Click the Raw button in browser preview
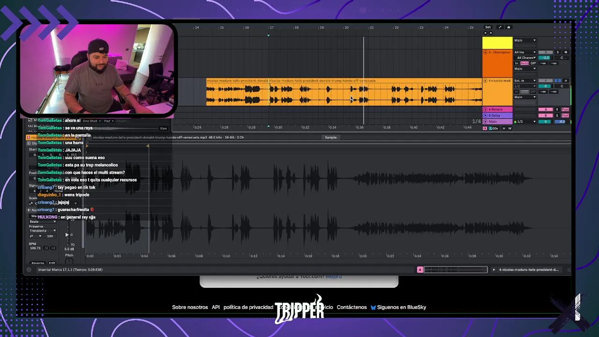The image size is (599, 337). tap(163, 128)
